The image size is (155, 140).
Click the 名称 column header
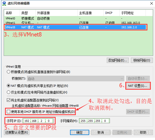12,13
